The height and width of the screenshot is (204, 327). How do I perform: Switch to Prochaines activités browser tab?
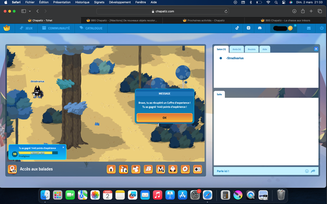pos(204,20)
